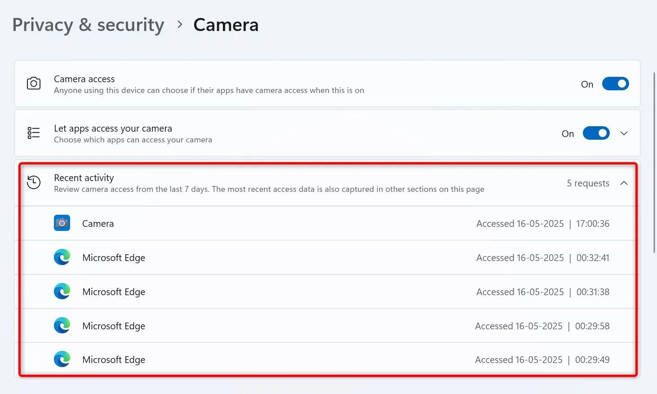Expand the Let apps access your camera section
The height and width of the screenshot is (394, 657).
pyautogui.click(x=624, y=133)
